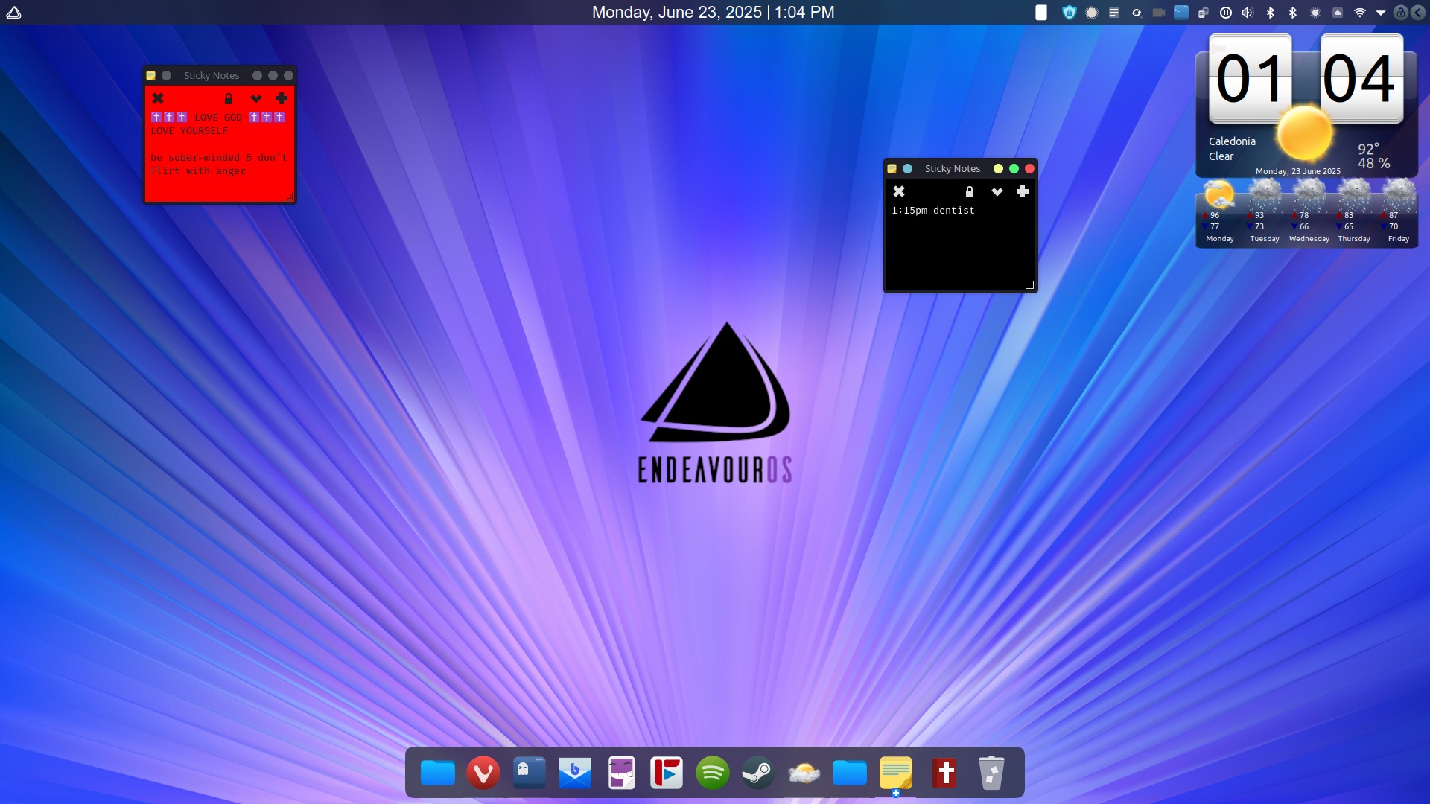Click the VPN shield lock tray icon
The height and width of the screenshot is (804, 1430).
click(1069, 13)
